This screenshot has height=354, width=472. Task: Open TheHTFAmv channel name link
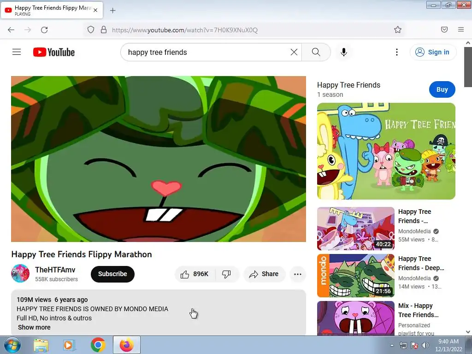(x=55, y=270)
